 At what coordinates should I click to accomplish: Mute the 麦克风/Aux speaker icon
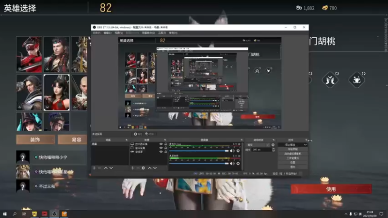point(232,151)
